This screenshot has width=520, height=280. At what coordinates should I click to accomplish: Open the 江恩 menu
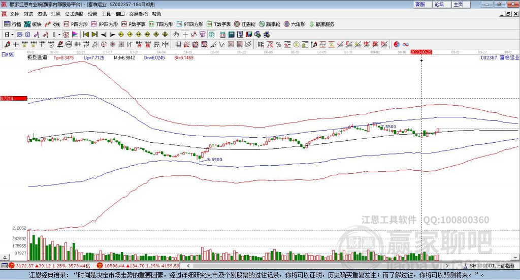point(56,14)
